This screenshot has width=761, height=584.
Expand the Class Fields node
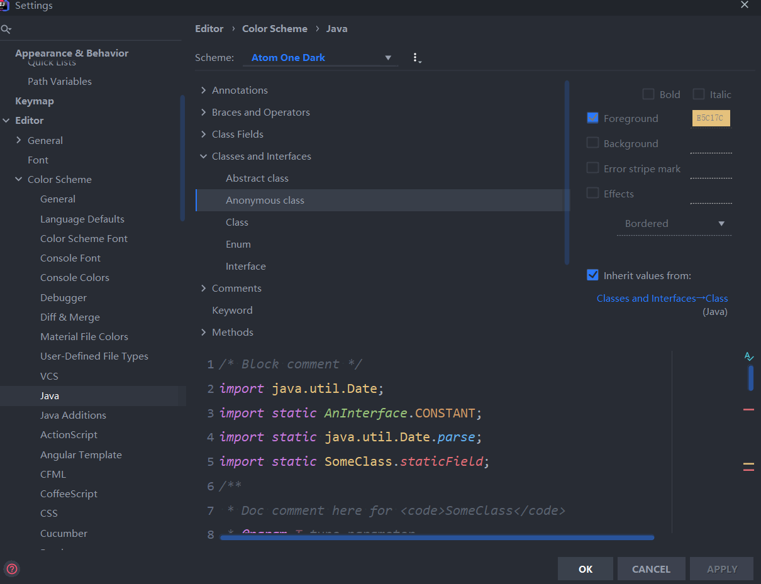pos(204,135)
